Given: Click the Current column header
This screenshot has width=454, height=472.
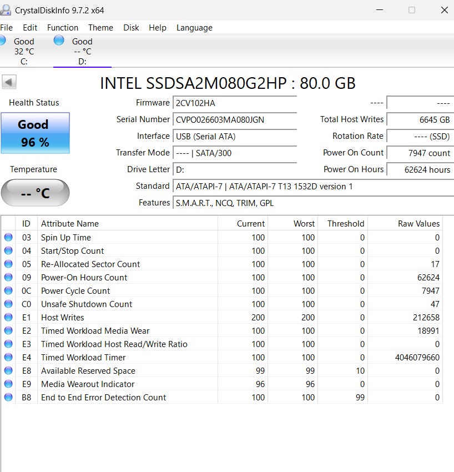Looking at the screenshot, I should [x=243, y=223].
